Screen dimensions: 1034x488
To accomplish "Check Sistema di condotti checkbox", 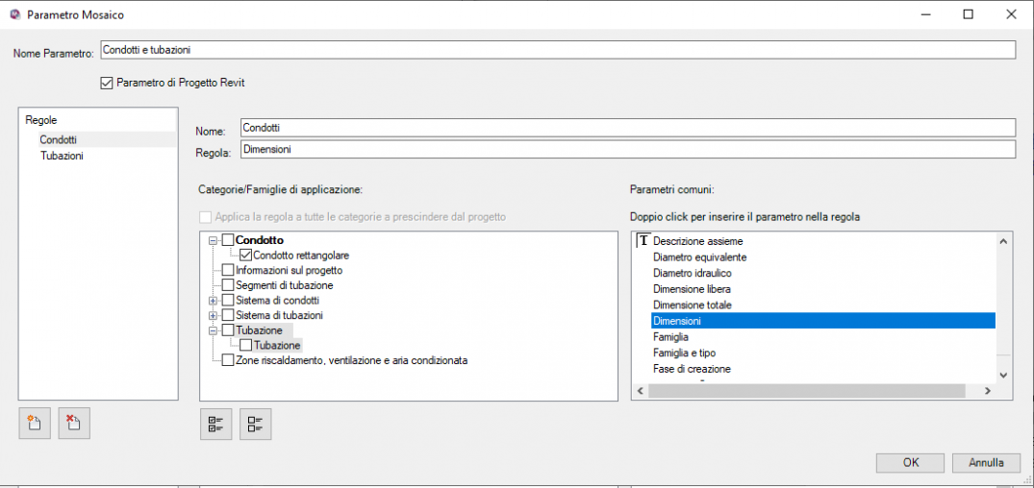I will 228,301.
